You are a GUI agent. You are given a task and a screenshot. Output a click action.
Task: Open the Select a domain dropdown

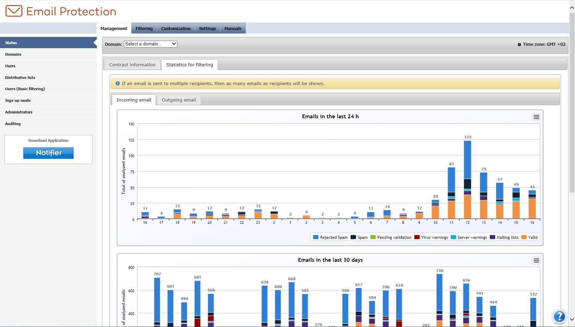coord(151,44)
